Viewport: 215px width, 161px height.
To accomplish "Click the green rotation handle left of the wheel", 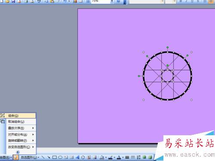I will (139, 76).
